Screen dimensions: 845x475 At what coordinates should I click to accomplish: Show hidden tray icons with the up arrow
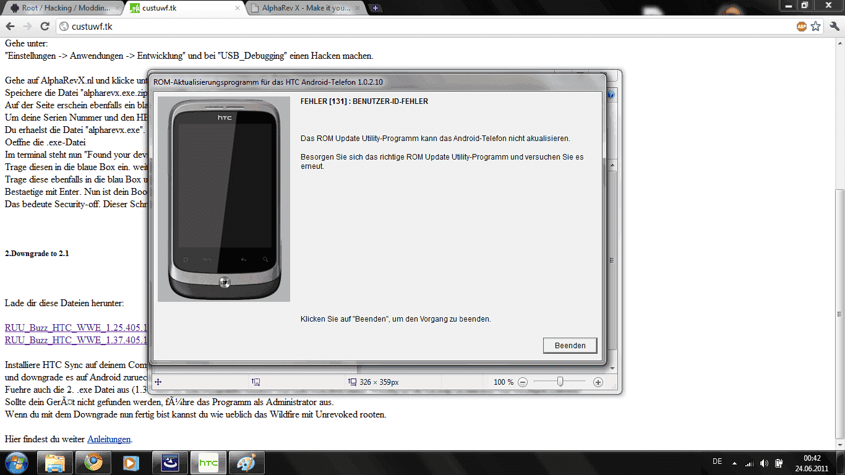pos(735,463)
